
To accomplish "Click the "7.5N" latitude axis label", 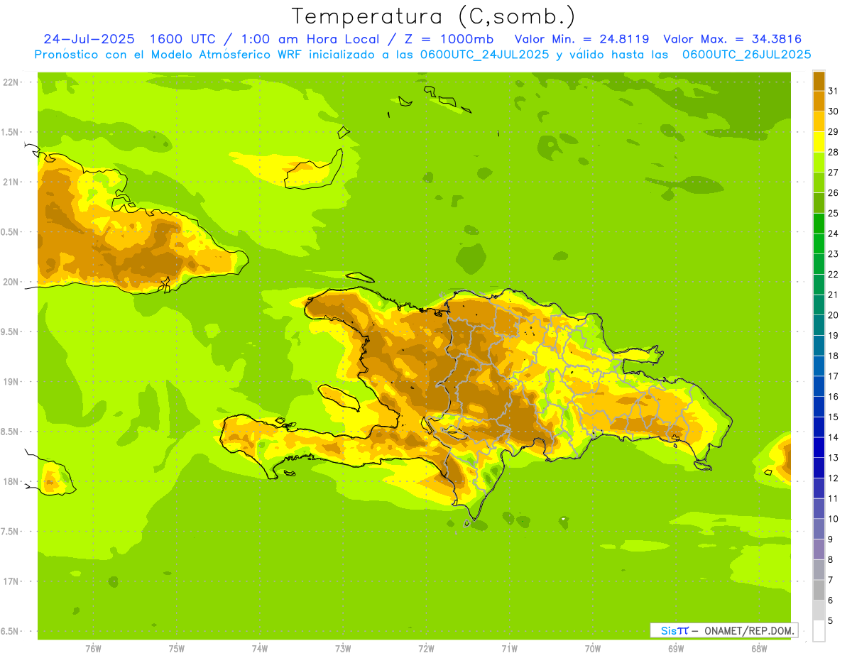I will pyautogui.click(x=11, y=532).
